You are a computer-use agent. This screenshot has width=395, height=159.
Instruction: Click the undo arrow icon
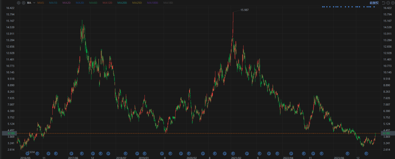[x=383, y=3]
